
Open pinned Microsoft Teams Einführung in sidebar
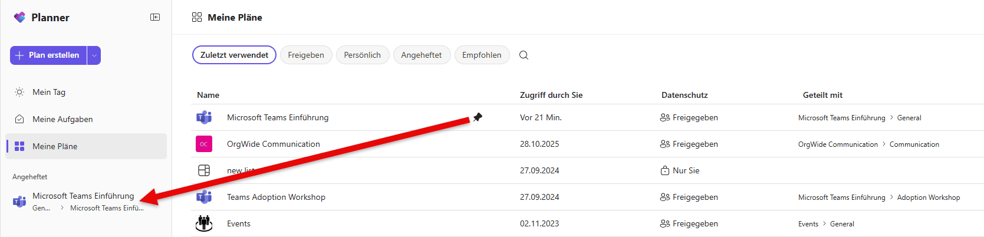point(83,196)
